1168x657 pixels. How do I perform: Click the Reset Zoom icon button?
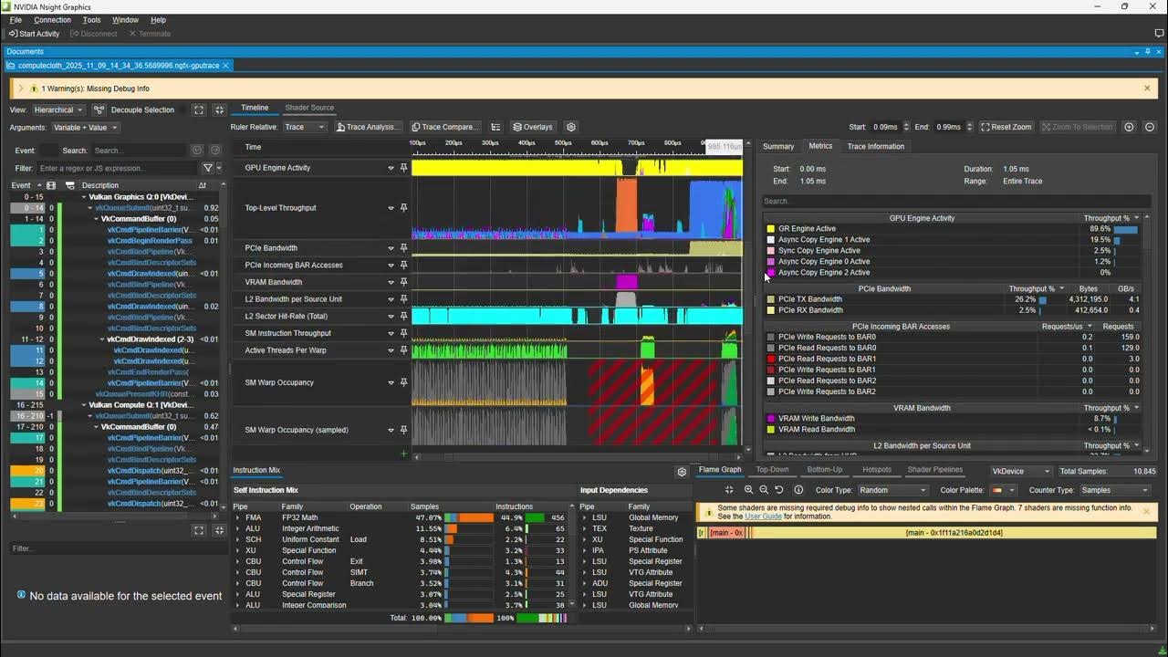click(x=1006, y=127)
